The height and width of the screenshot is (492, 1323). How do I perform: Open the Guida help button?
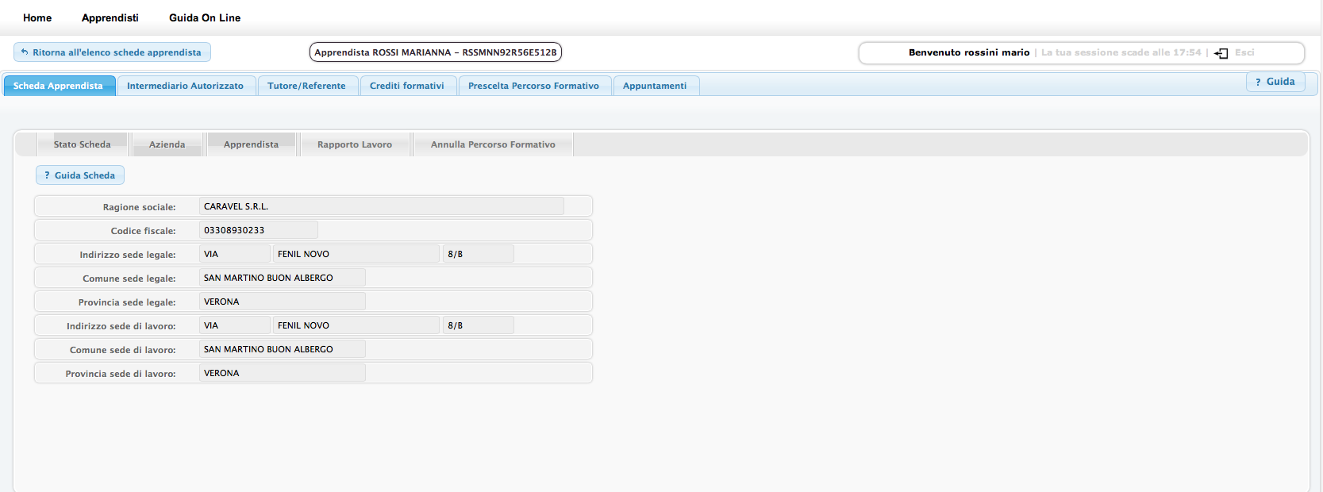click(1275, 82)
